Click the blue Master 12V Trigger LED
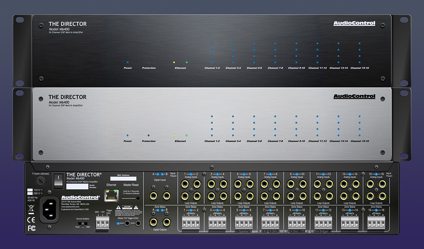Image resolution: width=424 pixels, height=249 pixels. 118,223
